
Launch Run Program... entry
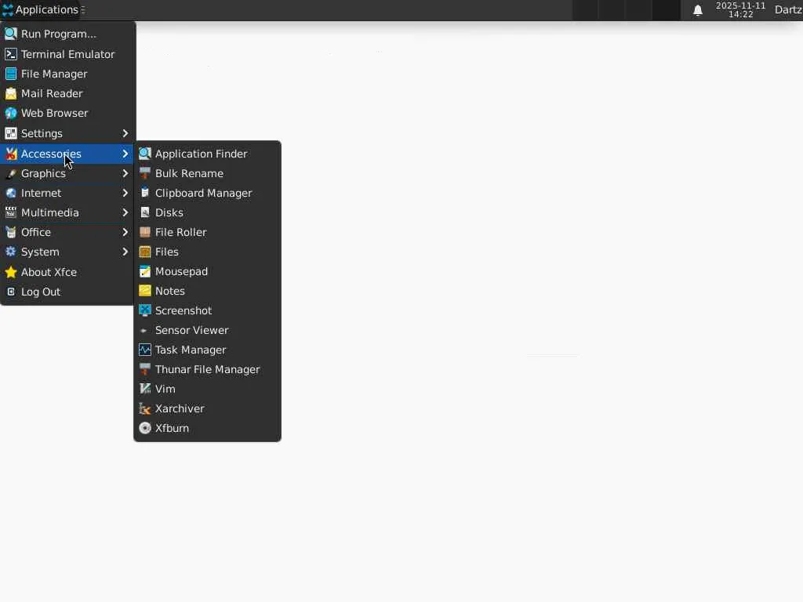[x=67, y=34]
